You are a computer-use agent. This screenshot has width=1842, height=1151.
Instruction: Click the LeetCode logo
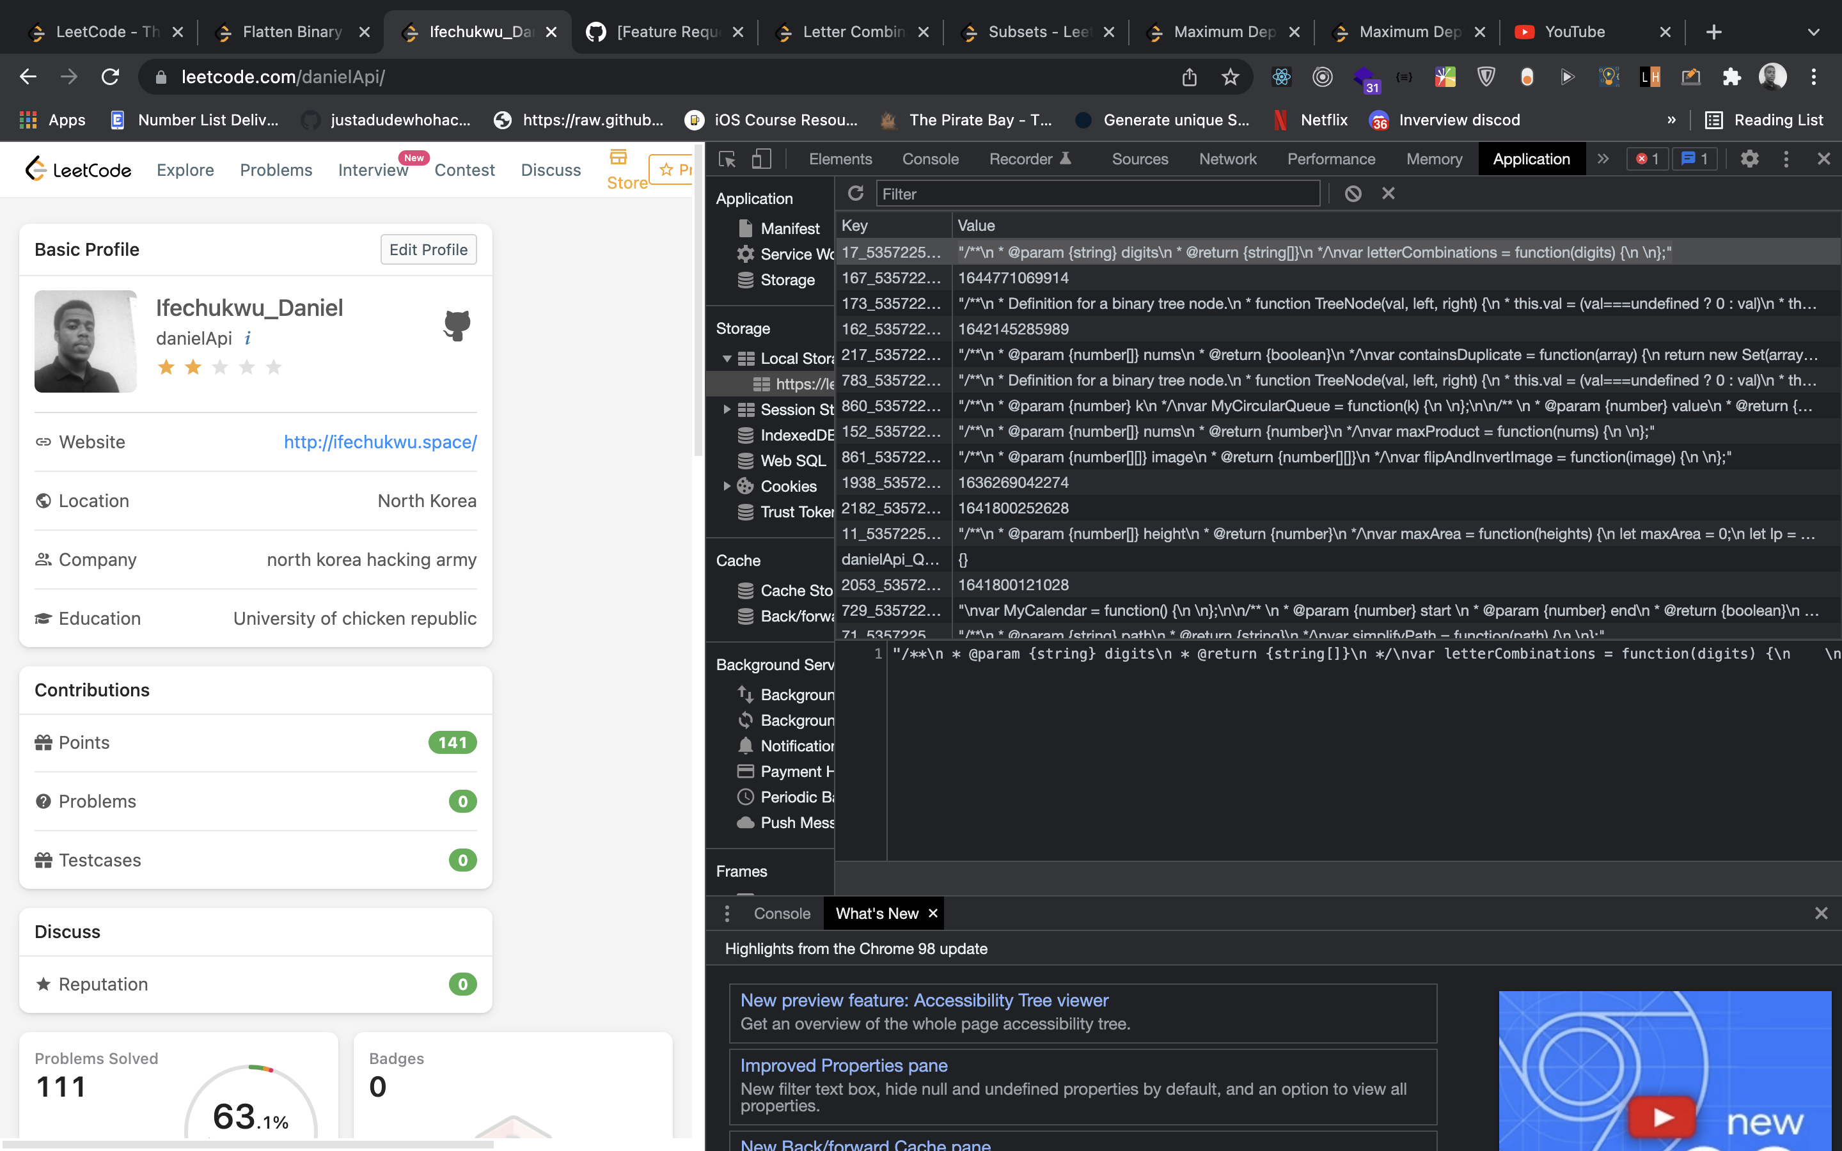pos(77,169)
